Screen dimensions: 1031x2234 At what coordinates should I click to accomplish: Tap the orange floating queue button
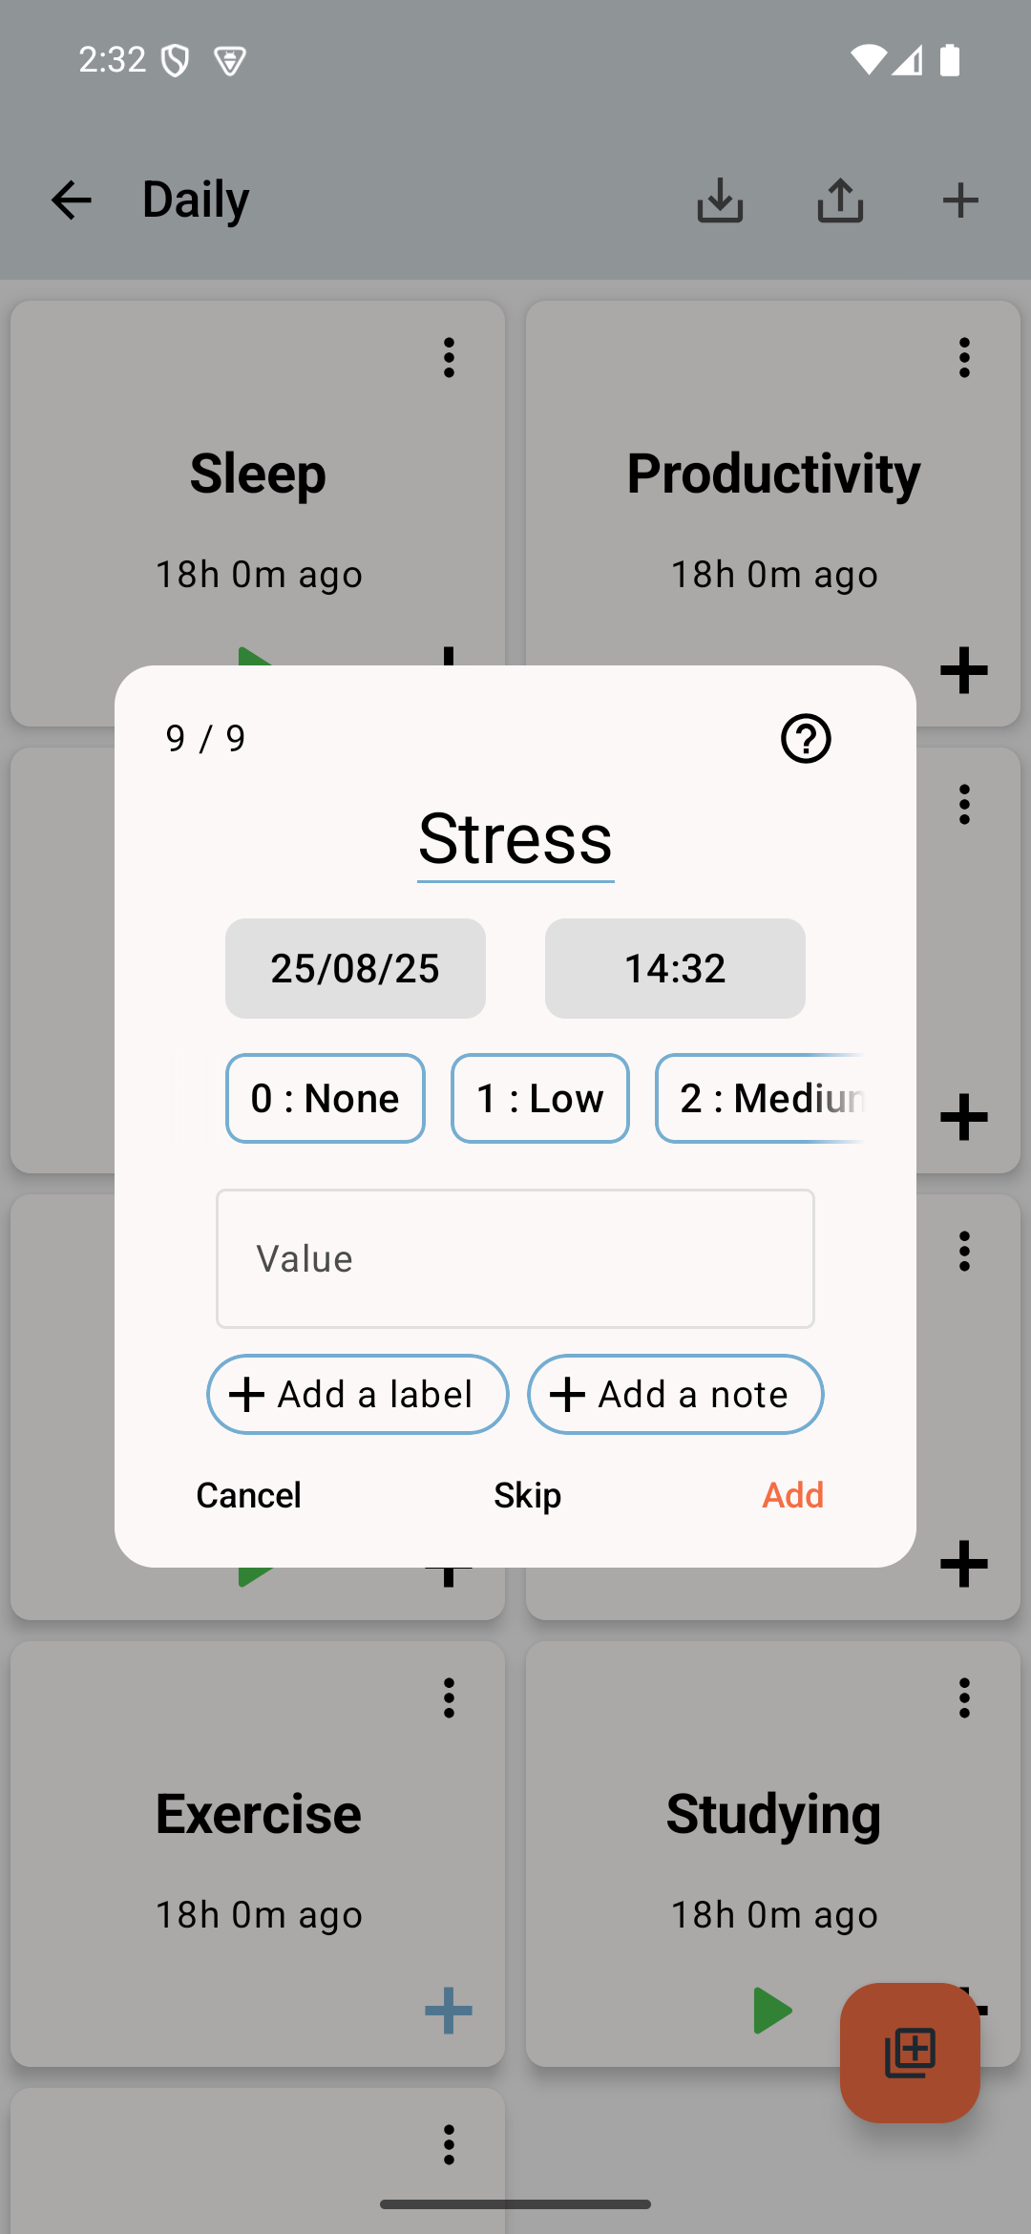[x=910, y=2053]
